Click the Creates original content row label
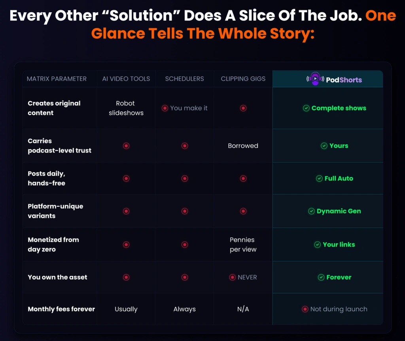The height and width of the screenshot is (341, 405). click(x=54, y=108)
